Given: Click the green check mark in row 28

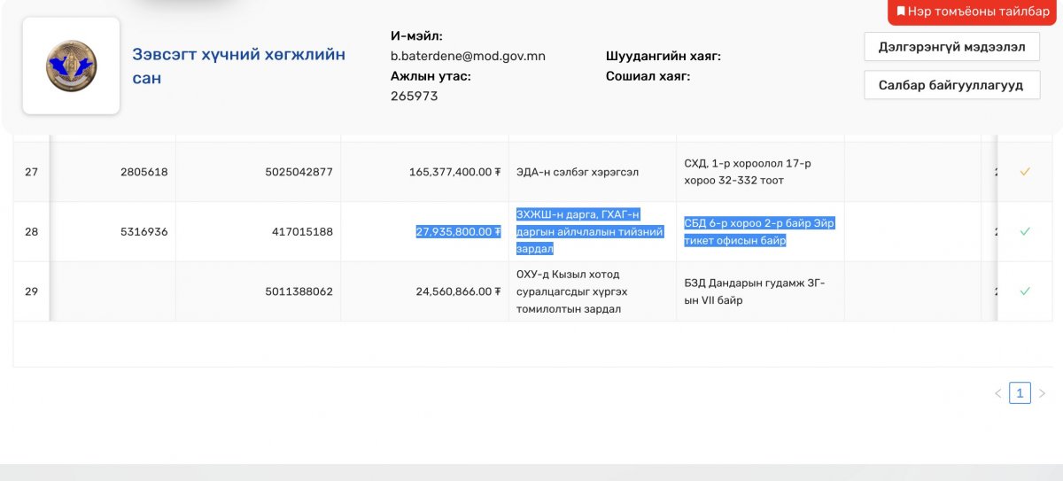Looking at the screenshot, I should (x=1025, y=232).
